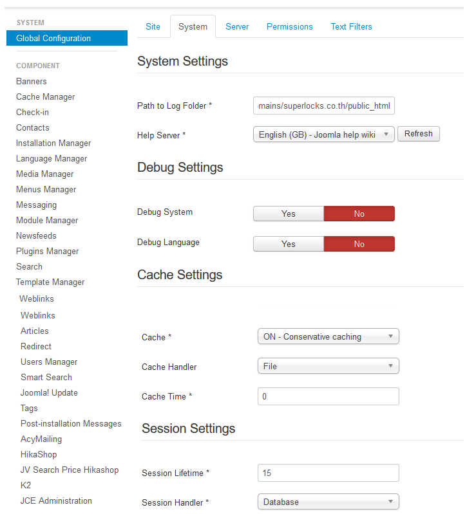Screen dimensions: 476x514
Task: Open the Session Handler dropdown
Action: (x=328, y=502)
